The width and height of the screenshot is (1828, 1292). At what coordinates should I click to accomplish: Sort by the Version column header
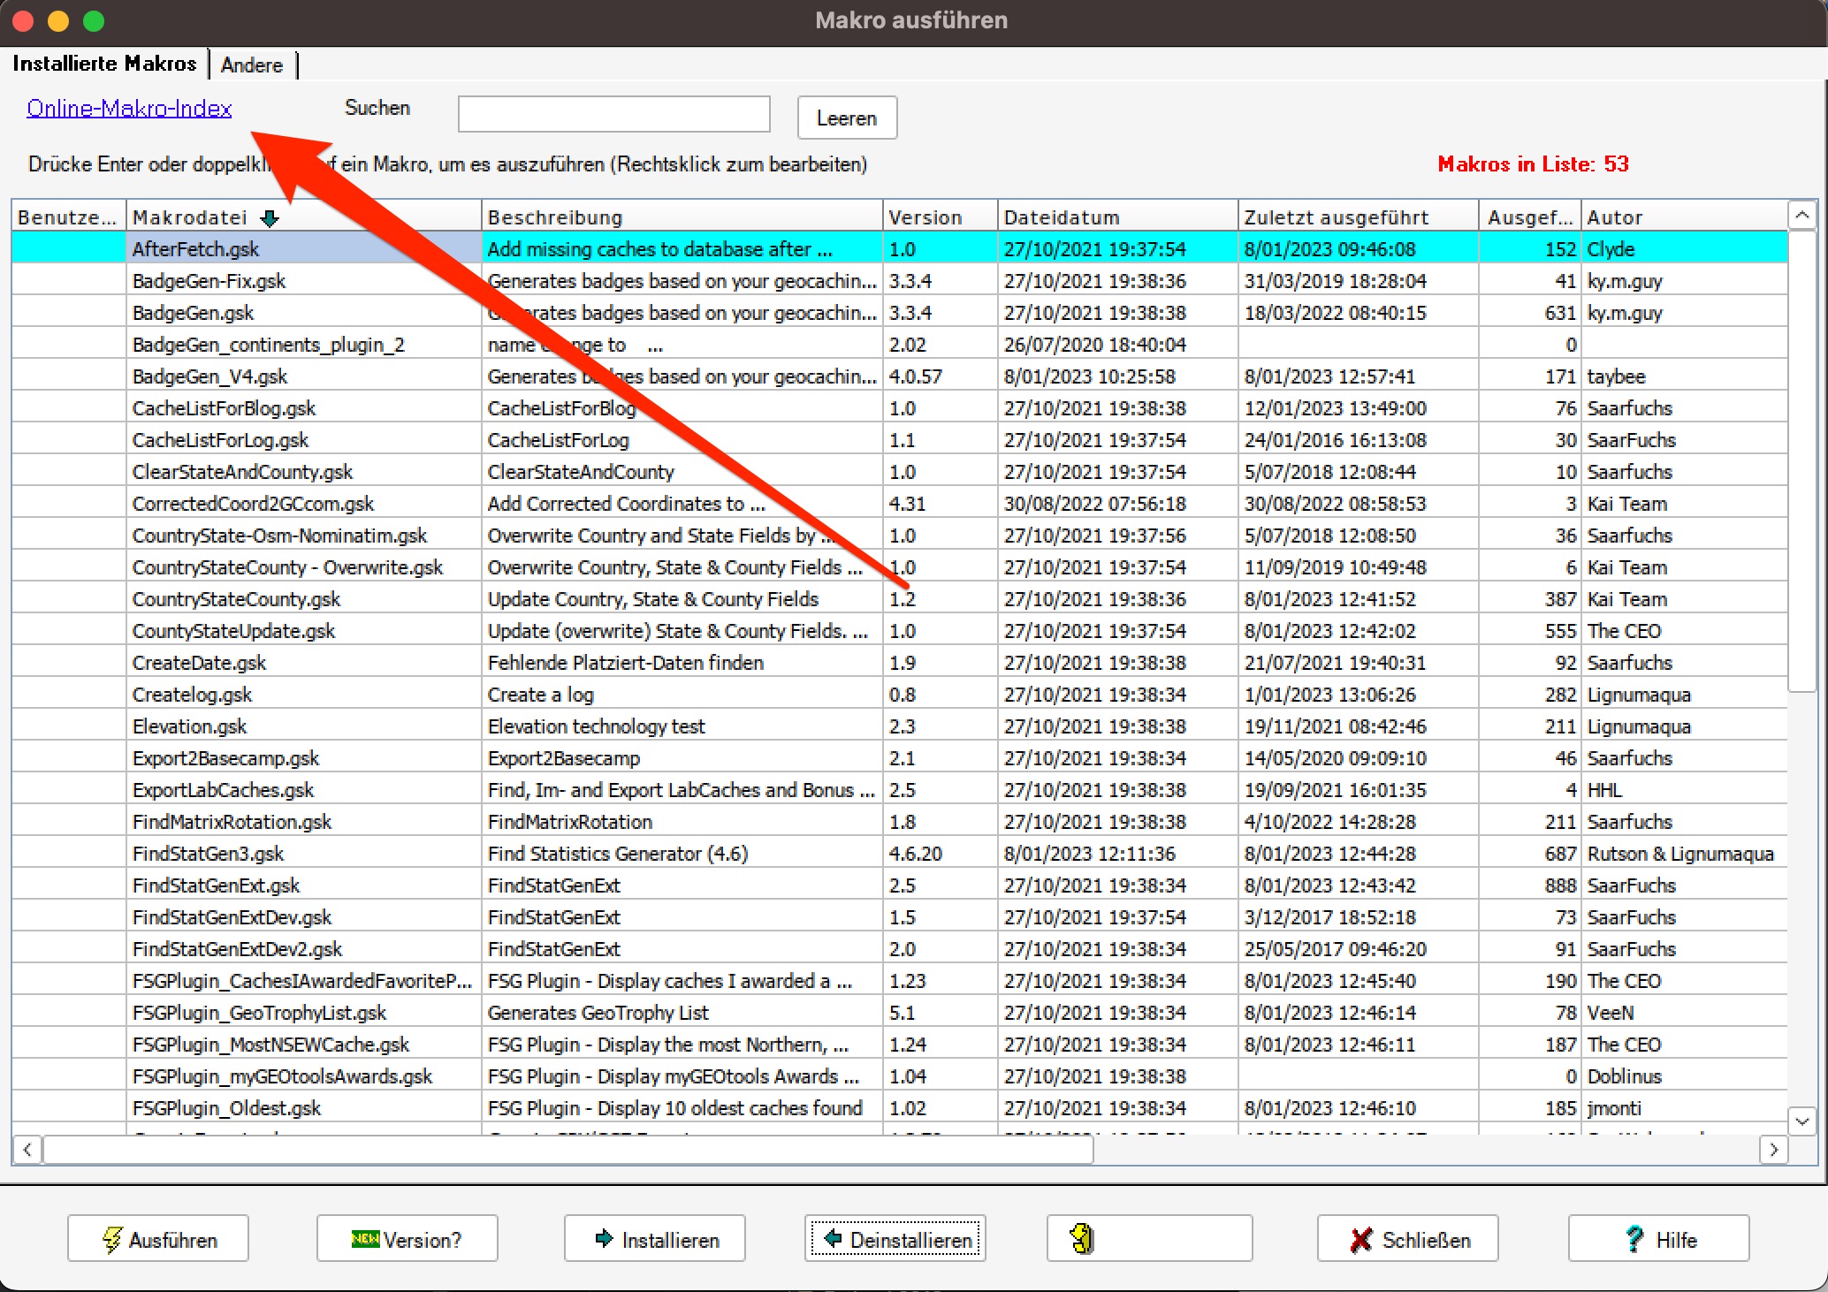[x=941, y=217]
